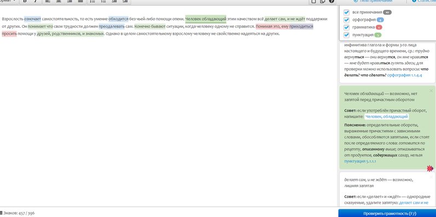Open the help question-mark icon
This screenshot has width=436, height=217.
coord(331,1)
